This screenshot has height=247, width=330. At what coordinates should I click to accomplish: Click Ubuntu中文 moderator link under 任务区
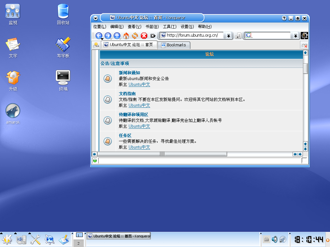[139, 147]
